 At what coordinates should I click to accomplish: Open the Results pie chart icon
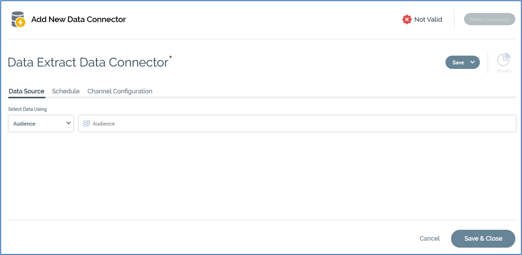tap(503, 59)
